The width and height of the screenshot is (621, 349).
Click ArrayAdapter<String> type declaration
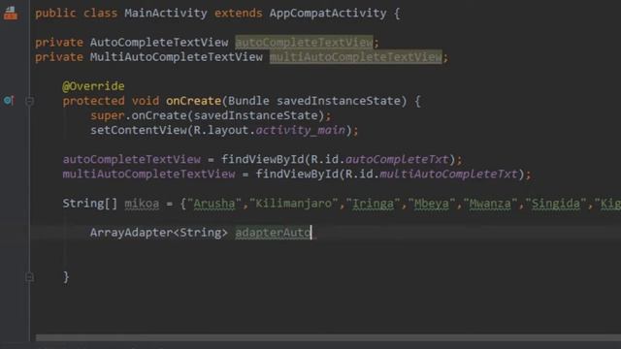(159, 233)
